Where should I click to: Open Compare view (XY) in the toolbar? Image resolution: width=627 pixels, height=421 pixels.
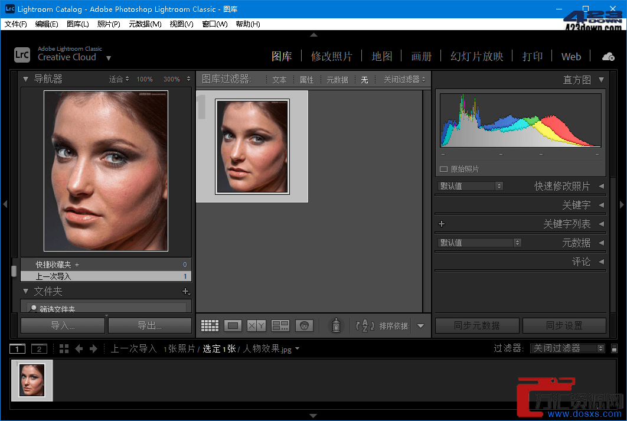(256, 325)
